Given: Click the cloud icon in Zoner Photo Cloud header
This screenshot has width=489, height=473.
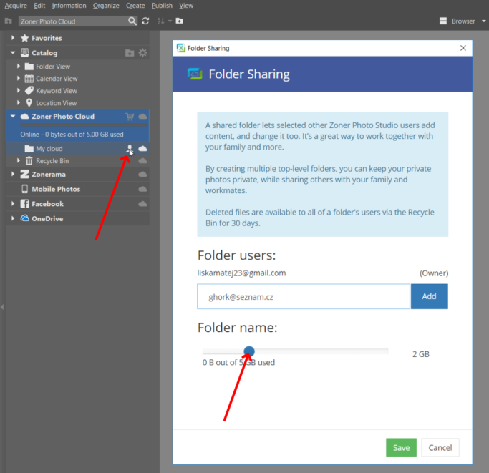Looking at the screenshot, I should pos(142,117).
